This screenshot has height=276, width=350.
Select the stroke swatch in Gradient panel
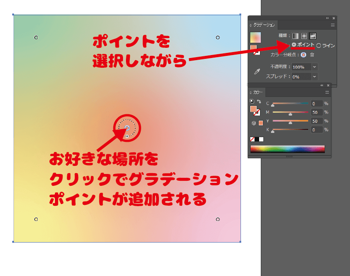tap(257, 52)
